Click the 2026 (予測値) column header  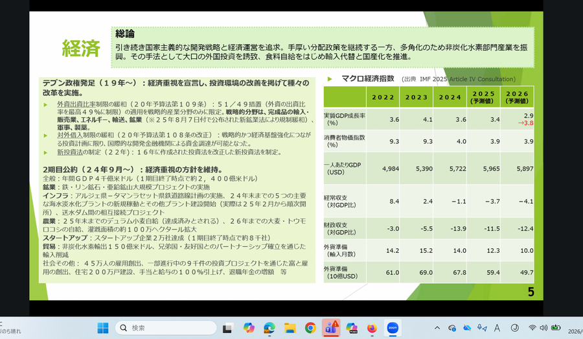[517, 97]
